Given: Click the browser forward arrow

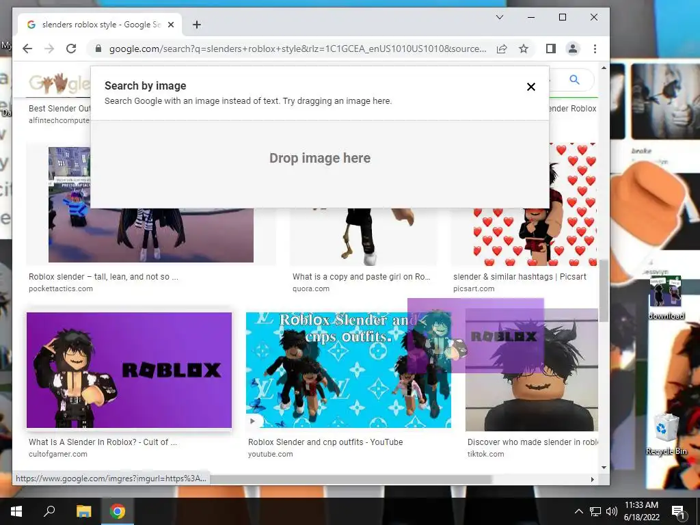Looking at the screenshot, I should 49,49.
